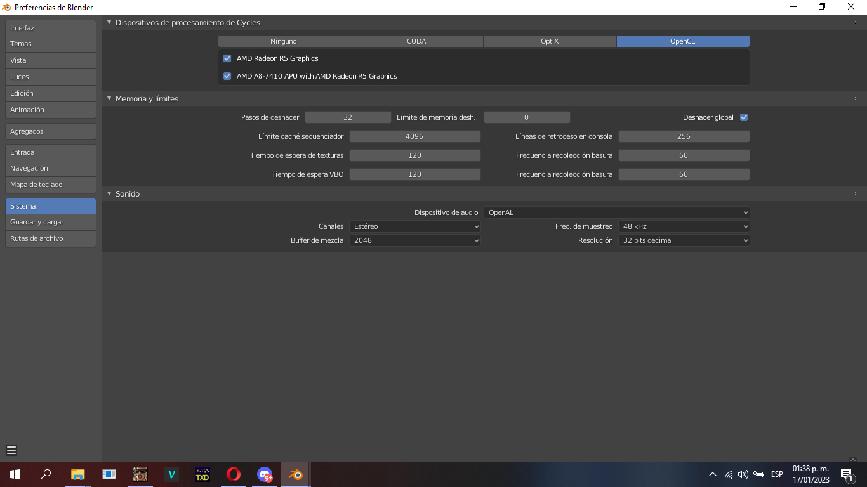Click the Memoria y límites panel grip handle

pos(858,99)
